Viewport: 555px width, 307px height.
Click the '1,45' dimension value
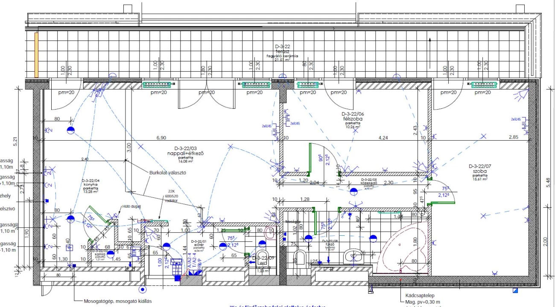[x=117, y=259]
